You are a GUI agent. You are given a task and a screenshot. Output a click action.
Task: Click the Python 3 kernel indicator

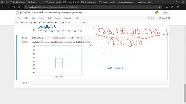pyautogui.click(x=165, y=18)
